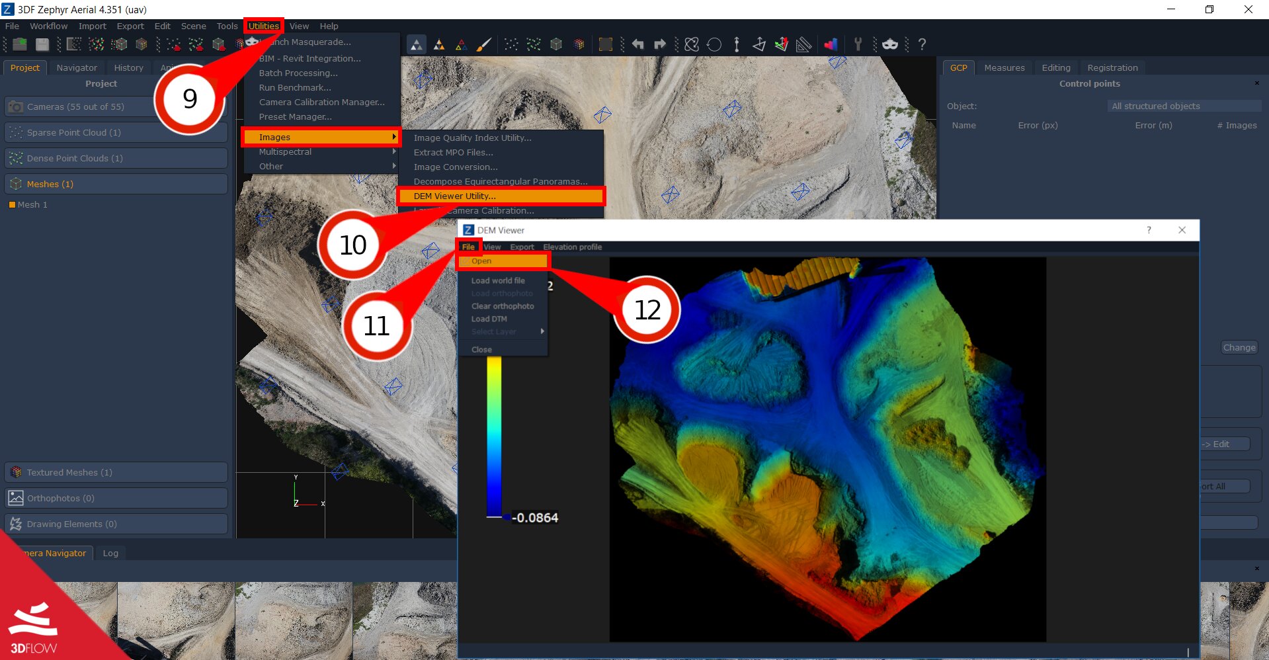Screen dimensions: 1269x660
Task: Click the yellow bounding box toolbar icon
Action: [x=605, y=44]
